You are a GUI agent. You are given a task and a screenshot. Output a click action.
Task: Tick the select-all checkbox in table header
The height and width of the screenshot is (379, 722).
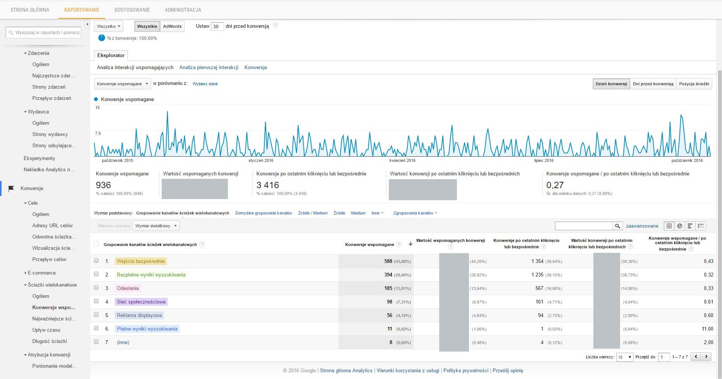pyautogui.click(x=96, y=244)
